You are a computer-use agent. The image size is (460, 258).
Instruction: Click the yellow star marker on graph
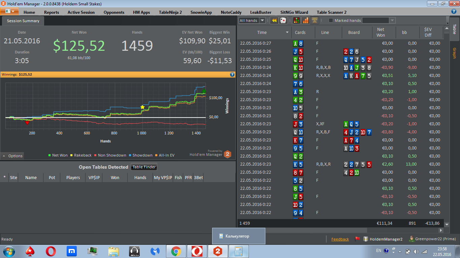(142, 107)
